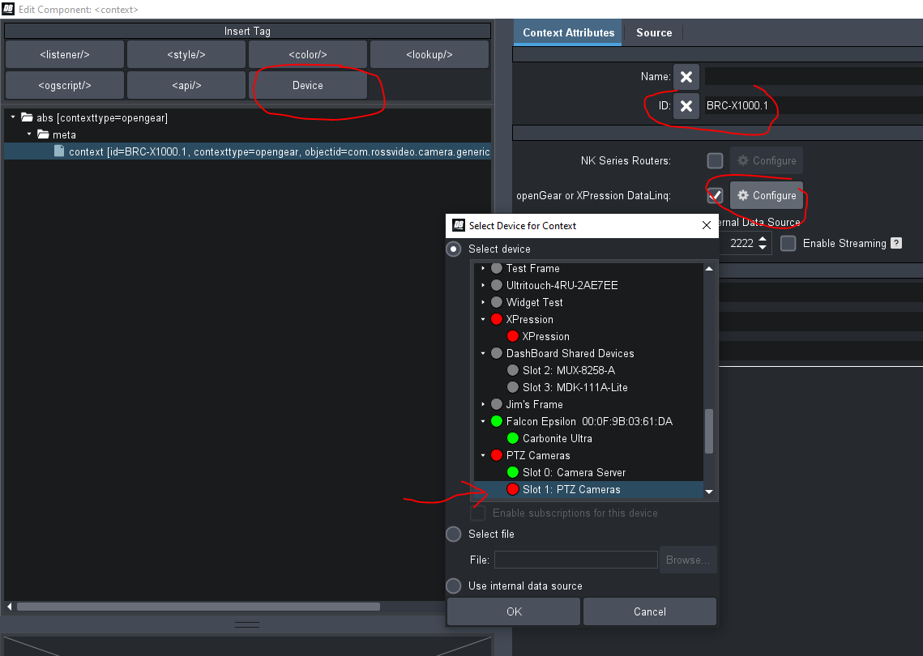Click the device list vertical scrollbar thumb
This screenshot has width=923, height=656.
(709, 431)
